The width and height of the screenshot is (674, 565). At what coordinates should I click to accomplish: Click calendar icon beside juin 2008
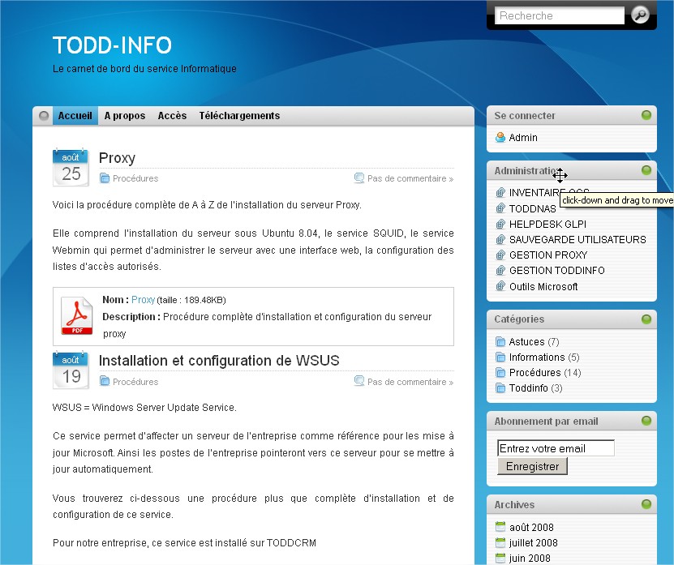pyautogui.click(x=500, y=558)
